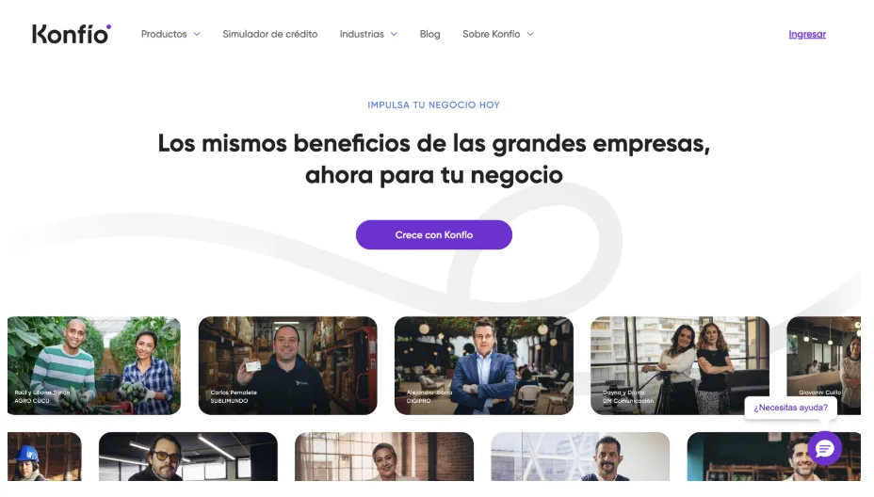This screenshot has width=874, height=497.
Task: Click the Productos menu label
Action: 164,34
